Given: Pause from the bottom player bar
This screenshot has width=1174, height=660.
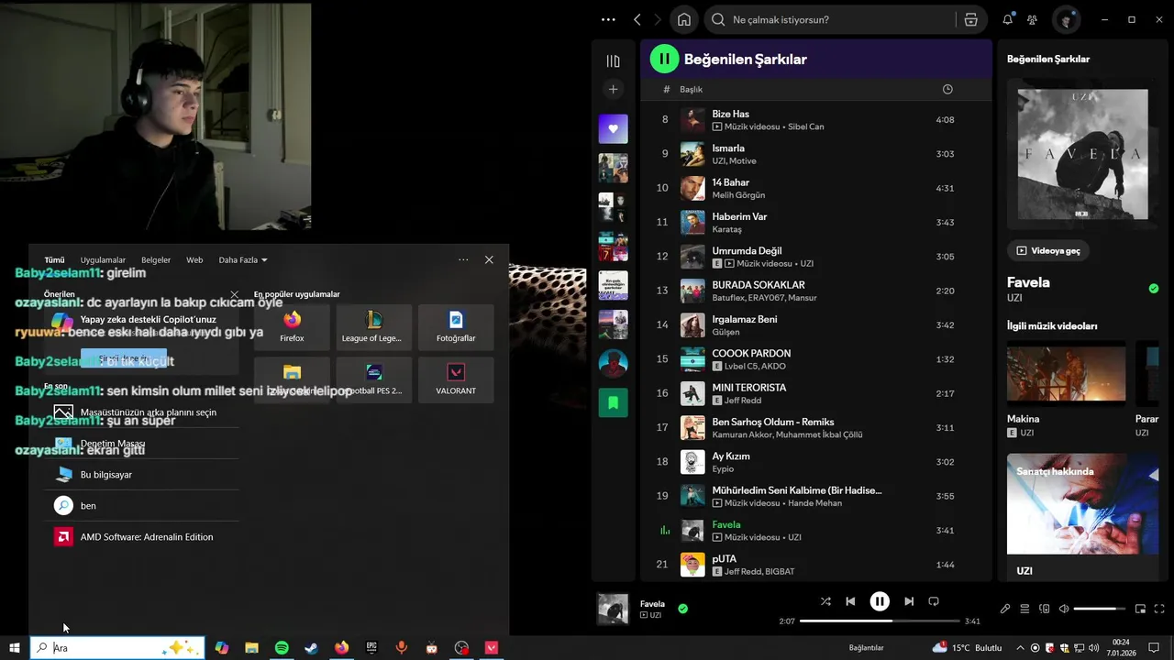Looking at the screenshot, I should 880,601.
